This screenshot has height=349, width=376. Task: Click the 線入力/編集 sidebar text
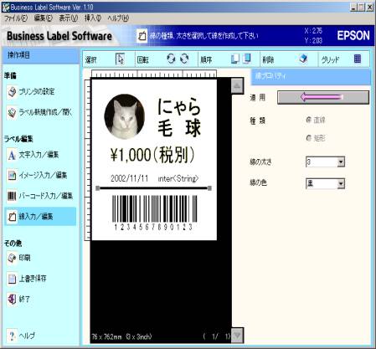pos(36,217)
